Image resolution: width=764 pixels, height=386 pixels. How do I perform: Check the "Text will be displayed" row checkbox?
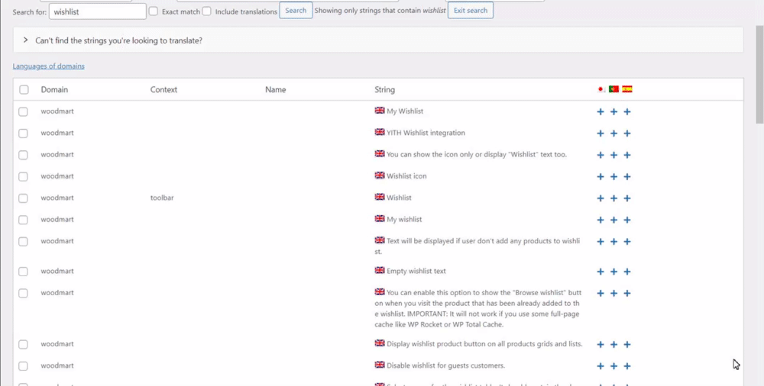(23, 241)
